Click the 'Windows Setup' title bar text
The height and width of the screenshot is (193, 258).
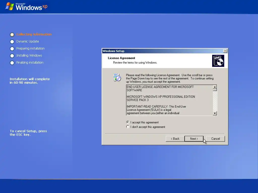click(x=114, y=51)
